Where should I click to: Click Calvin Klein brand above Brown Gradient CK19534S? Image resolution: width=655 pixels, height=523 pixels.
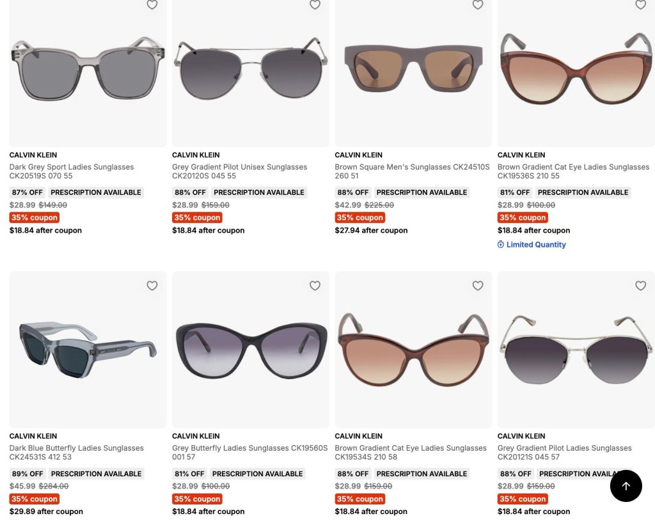[x=358, y=436]
